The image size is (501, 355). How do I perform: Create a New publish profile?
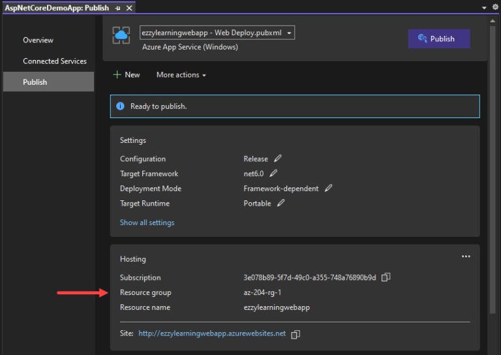(127, 75)
